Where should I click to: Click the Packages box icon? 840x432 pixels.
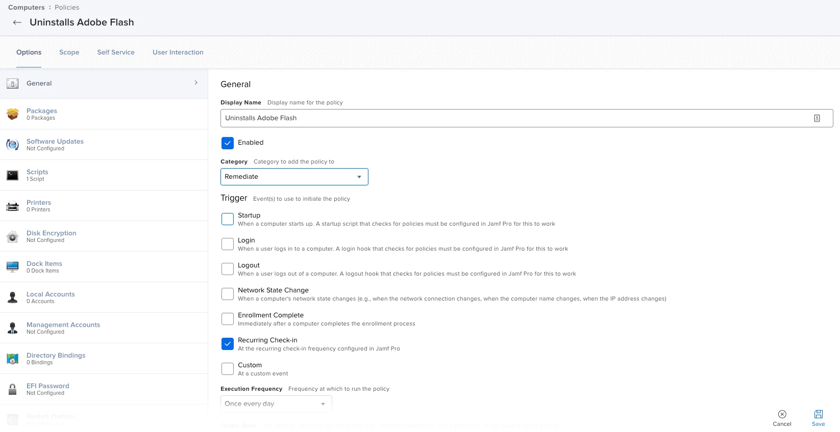(x=13, y=114)
